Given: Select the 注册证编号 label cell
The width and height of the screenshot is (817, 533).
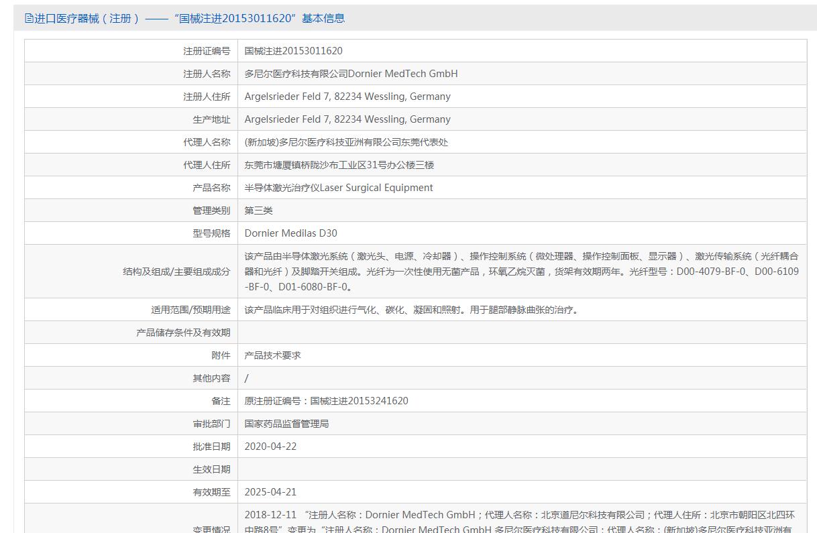Looking at the screenshot, I should 207,51.
